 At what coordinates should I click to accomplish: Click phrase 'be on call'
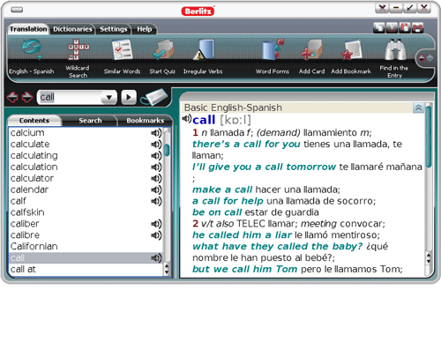(217, 212)
